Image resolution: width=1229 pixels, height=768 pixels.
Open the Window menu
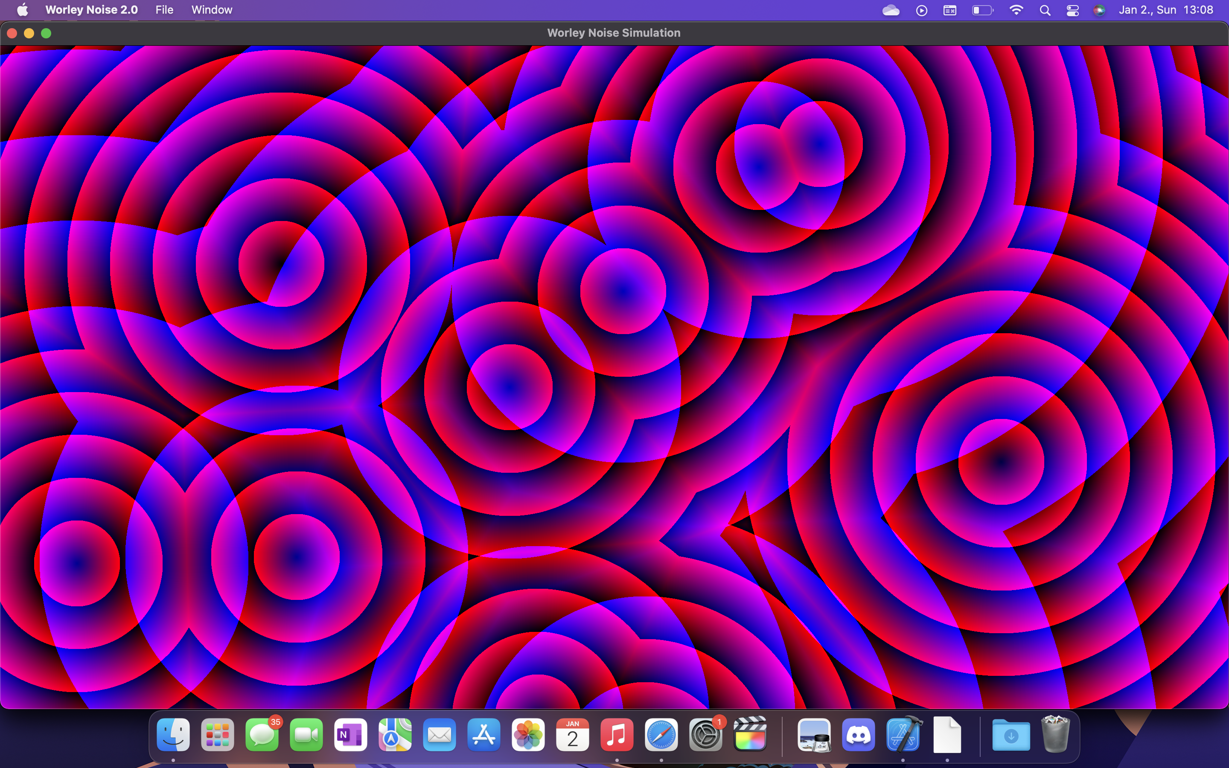pyautogui.click(x=212, y=10)
